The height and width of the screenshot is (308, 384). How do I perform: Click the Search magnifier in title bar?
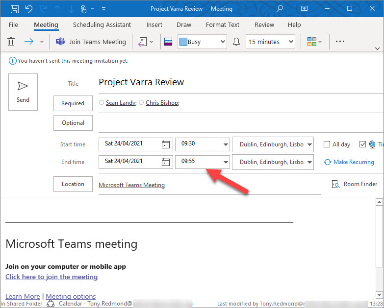pos(280,9)
